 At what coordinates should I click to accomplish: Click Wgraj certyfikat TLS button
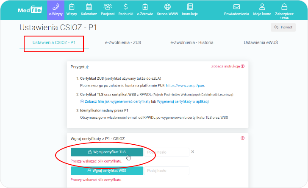coord(107,152)
